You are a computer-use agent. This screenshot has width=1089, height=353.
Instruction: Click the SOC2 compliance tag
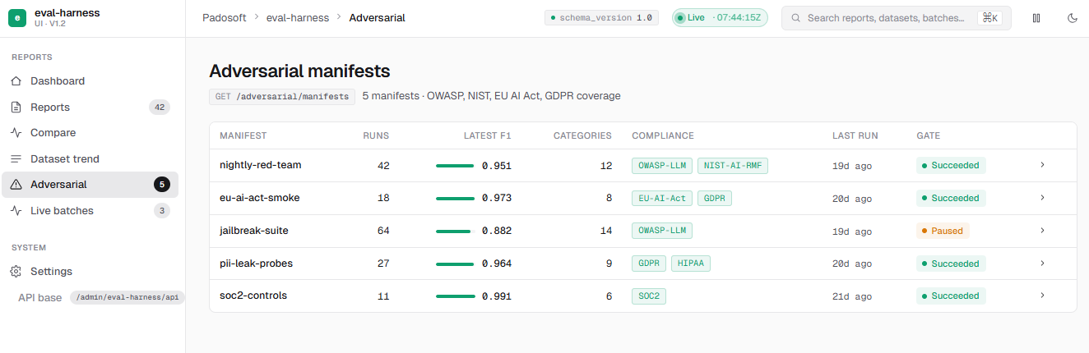(x=649, y=296)
